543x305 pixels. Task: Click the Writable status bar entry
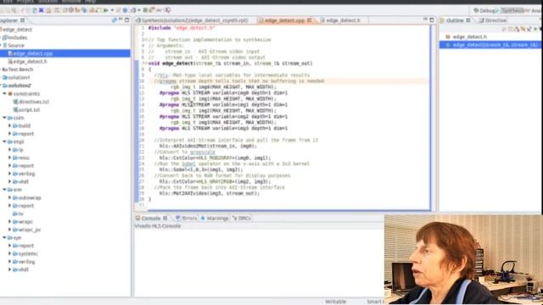coord(336,302)
